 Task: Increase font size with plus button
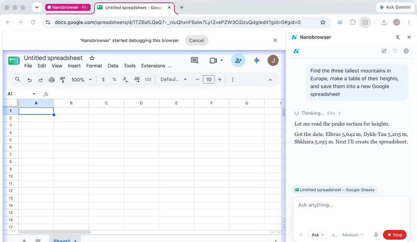(x=220, y=79)
